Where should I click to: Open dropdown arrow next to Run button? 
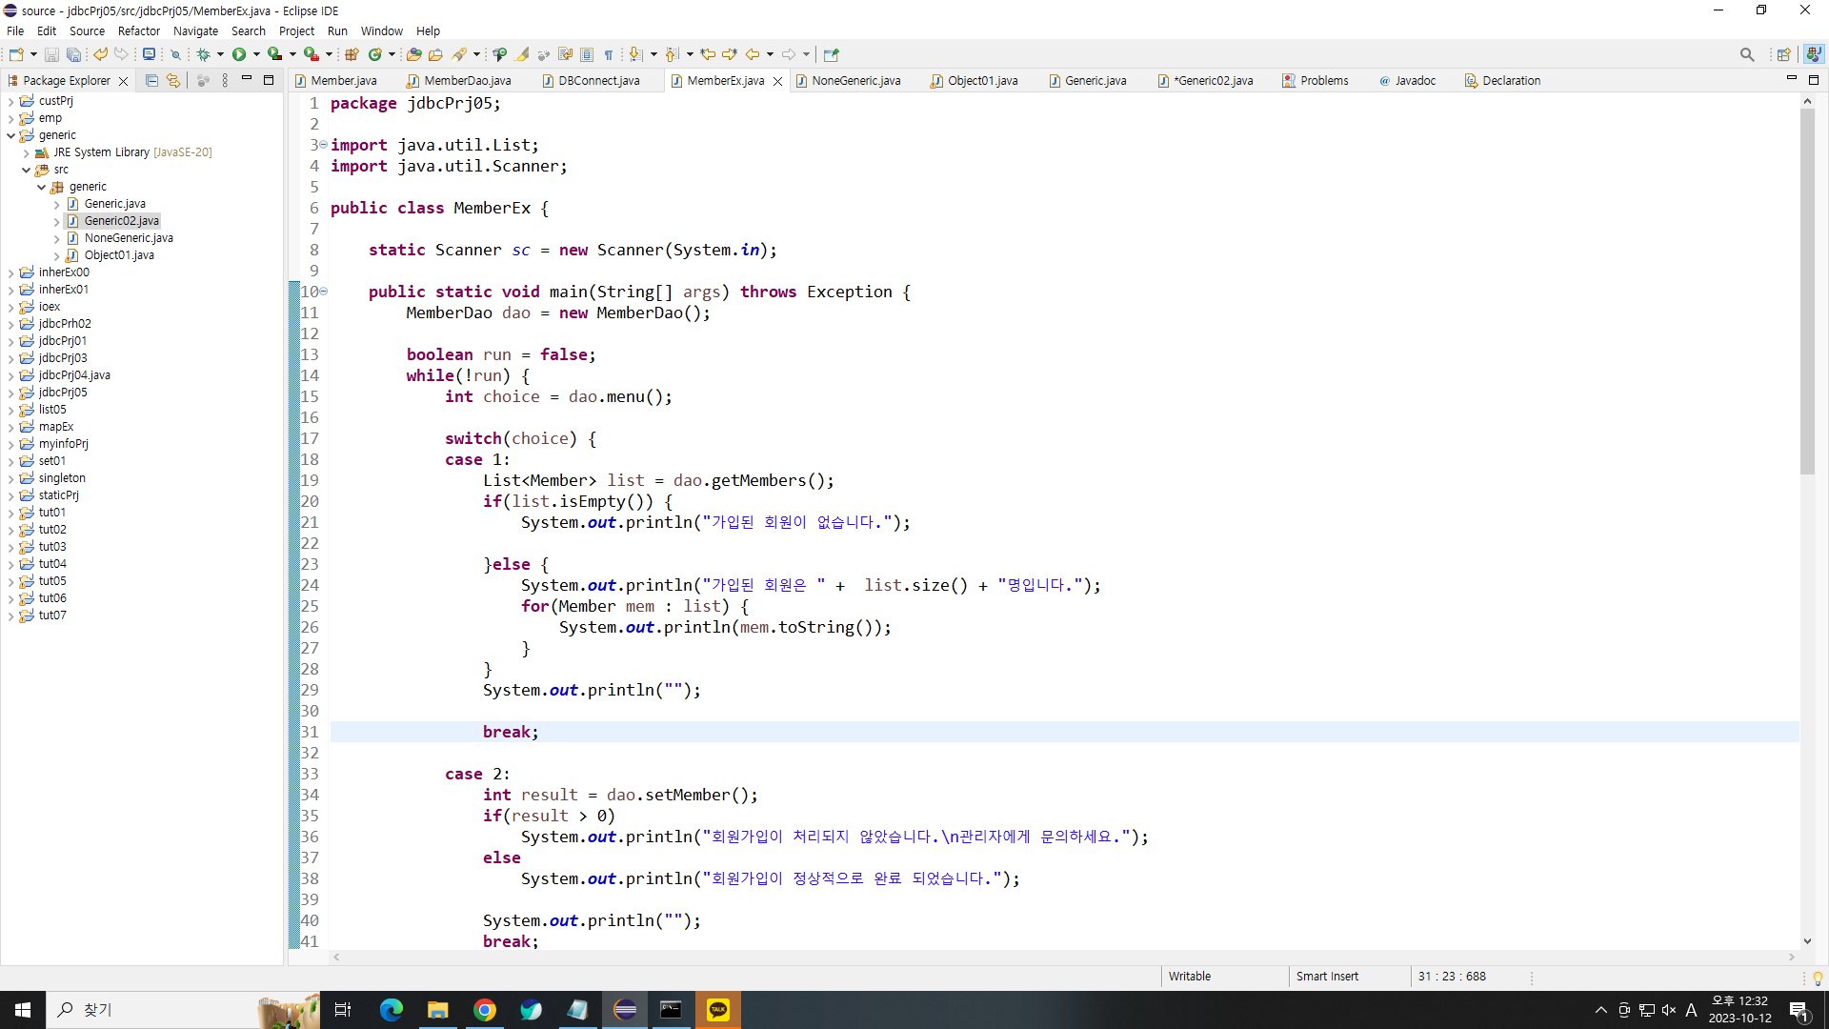point(256,54)
